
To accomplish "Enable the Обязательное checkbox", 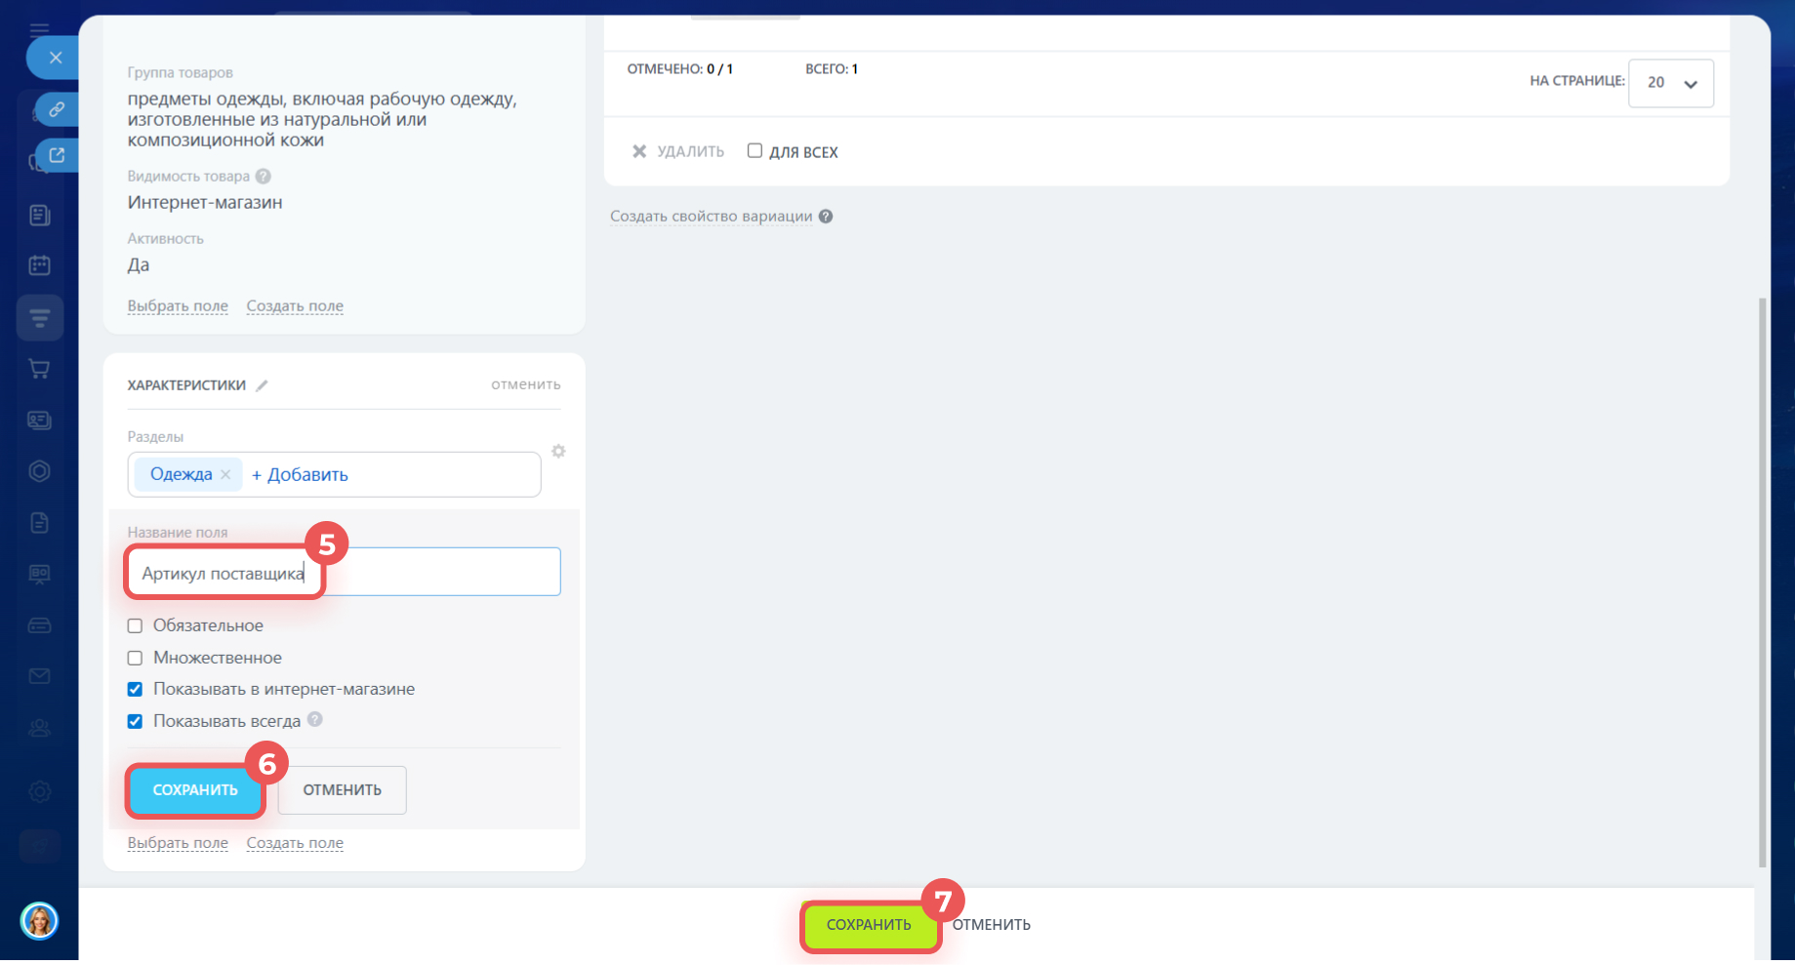I will [x=135, y=625].
